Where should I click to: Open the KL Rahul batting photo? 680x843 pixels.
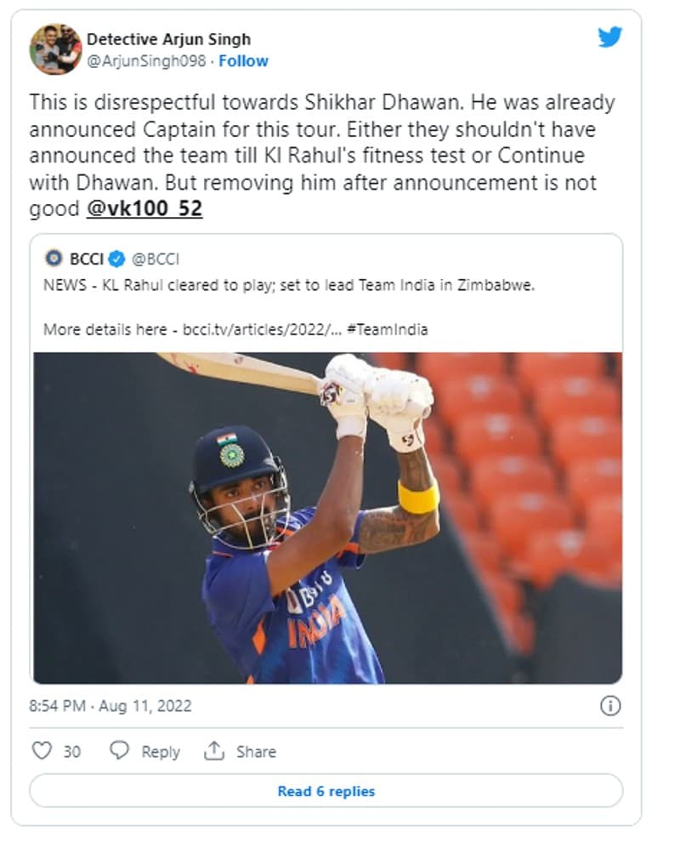point(327,517)
